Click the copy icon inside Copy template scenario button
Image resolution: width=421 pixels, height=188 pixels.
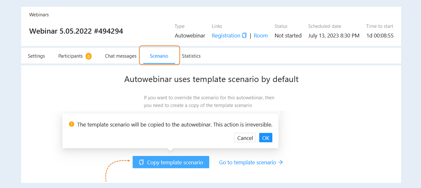pos(141,162)
